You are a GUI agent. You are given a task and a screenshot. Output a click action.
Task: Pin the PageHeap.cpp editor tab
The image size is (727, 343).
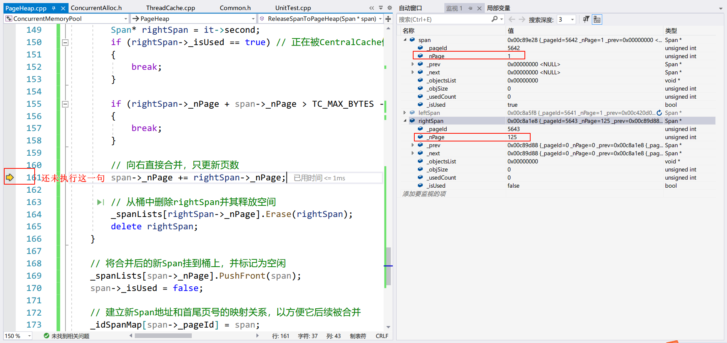pos(54,8)
